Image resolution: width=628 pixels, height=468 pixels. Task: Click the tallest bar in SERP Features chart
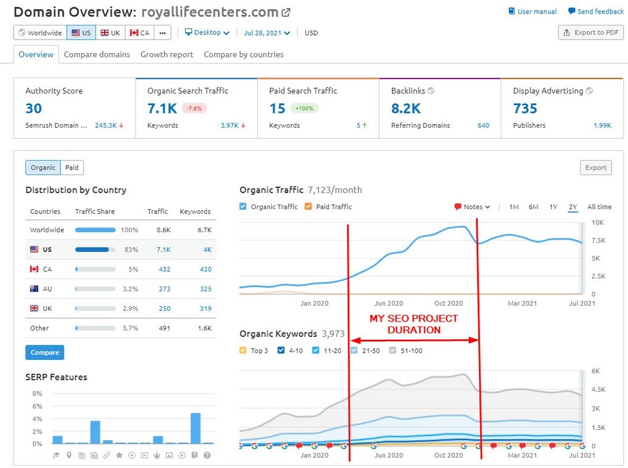[196, 428]
